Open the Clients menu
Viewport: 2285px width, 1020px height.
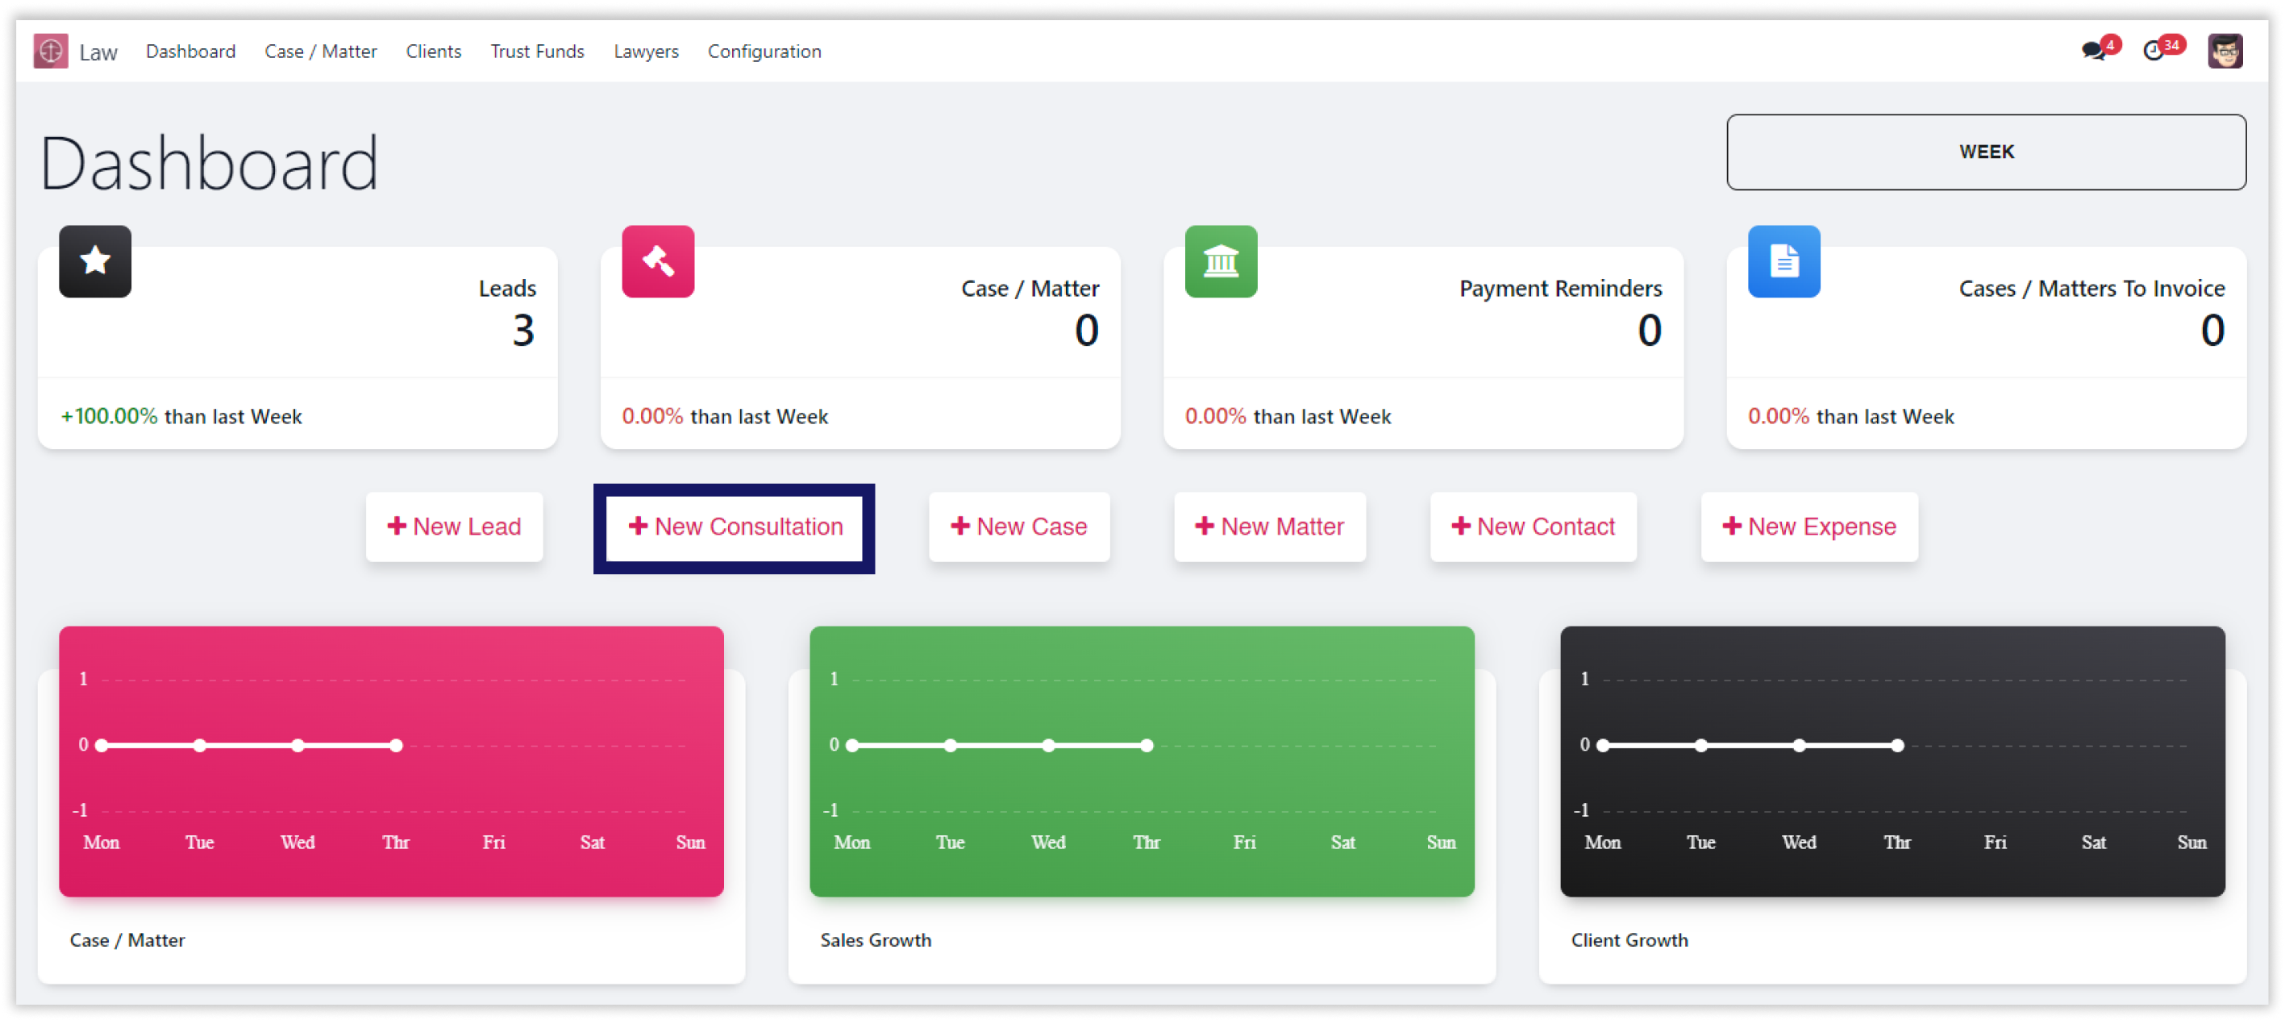coord(434,52)
